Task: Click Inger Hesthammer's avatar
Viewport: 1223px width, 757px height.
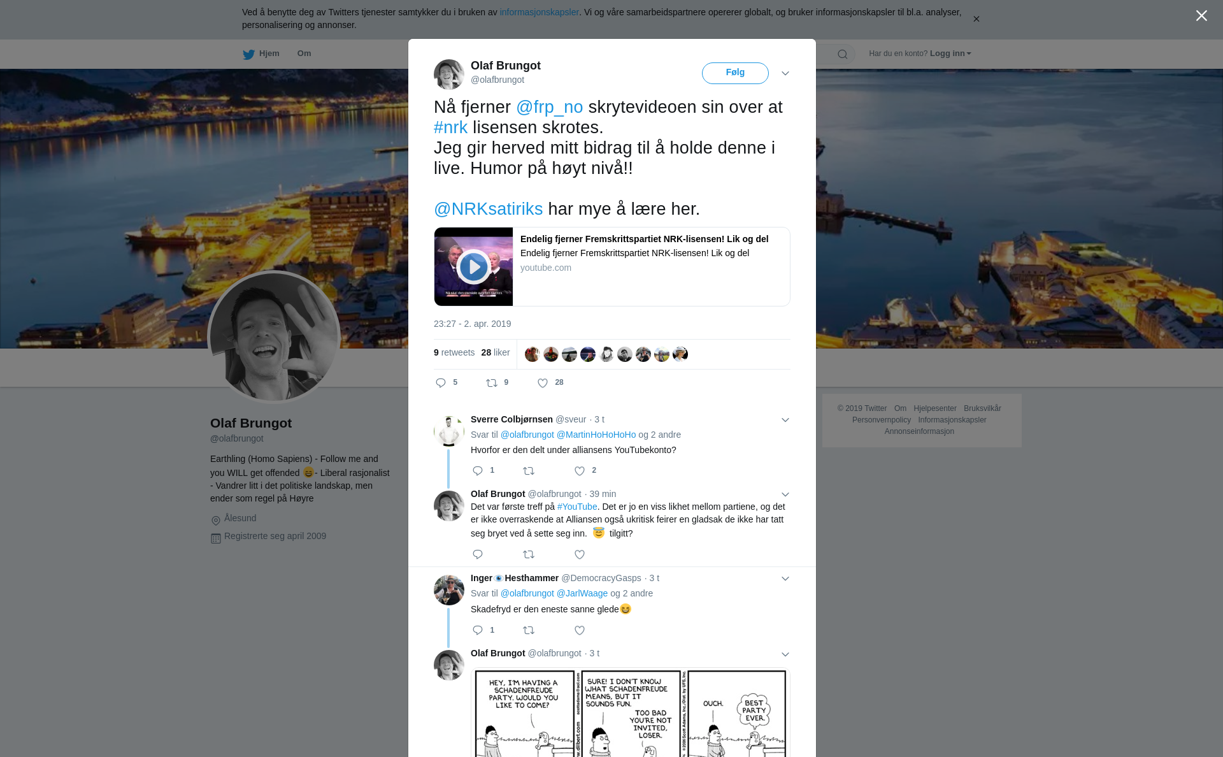Action: (449, 590)
